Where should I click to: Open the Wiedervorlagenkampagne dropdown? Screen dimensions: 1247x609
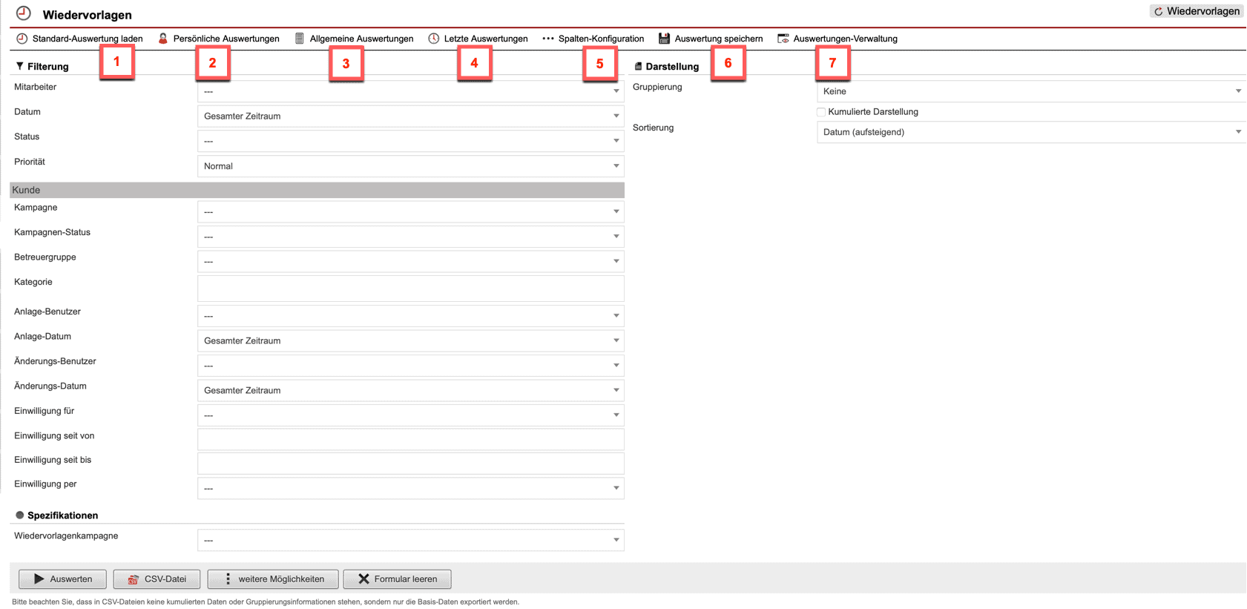410,540
